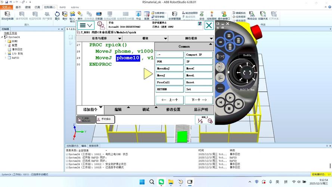Open the 输入/输出 I/O ribbon tool

coord(72,16)
